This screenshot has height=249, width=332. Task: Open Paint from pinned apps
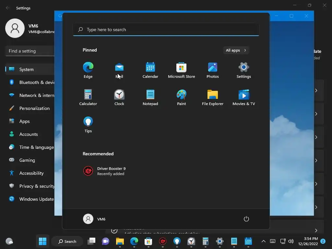click(182, 97)
